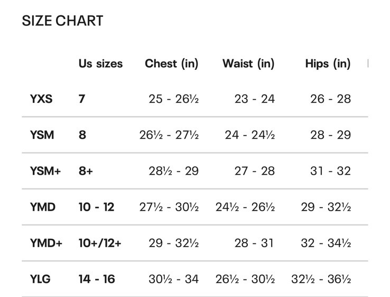Click the Hips (in) column header

coord(328,64)
